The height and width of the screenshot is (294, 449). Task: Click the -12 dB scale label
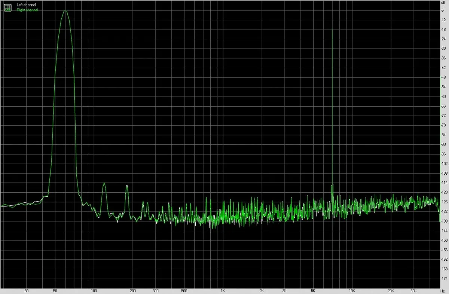pyautogui.click(x=444, y=20)
